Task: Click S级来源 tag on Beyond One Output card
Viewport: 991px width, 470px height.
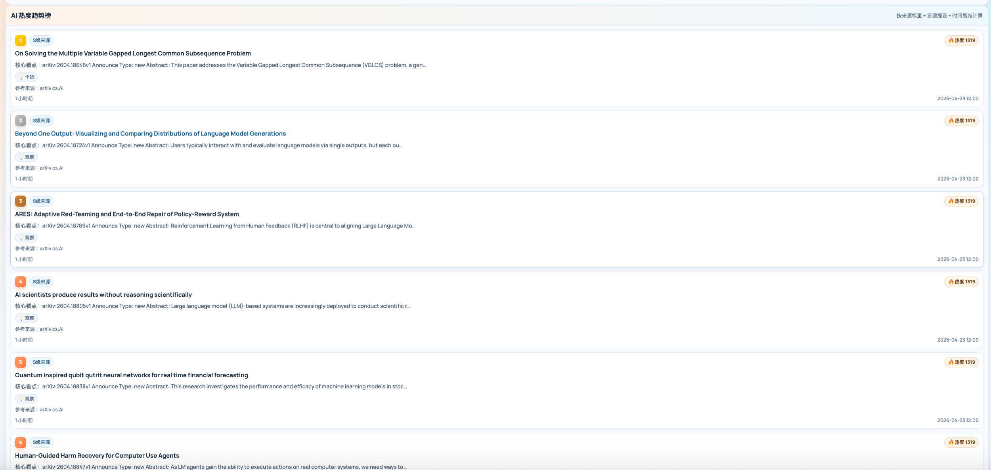Action: (x=42, y=120)
